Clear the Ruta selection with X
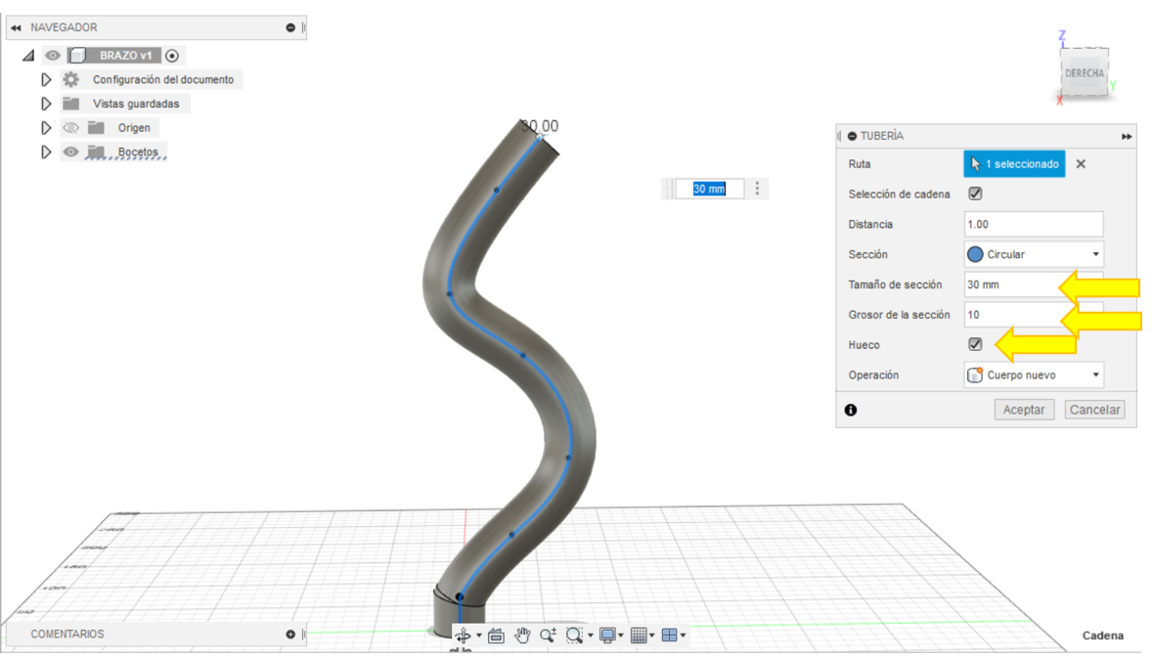This screenshot has width=1152, height=658. (x=1081, y=163)
